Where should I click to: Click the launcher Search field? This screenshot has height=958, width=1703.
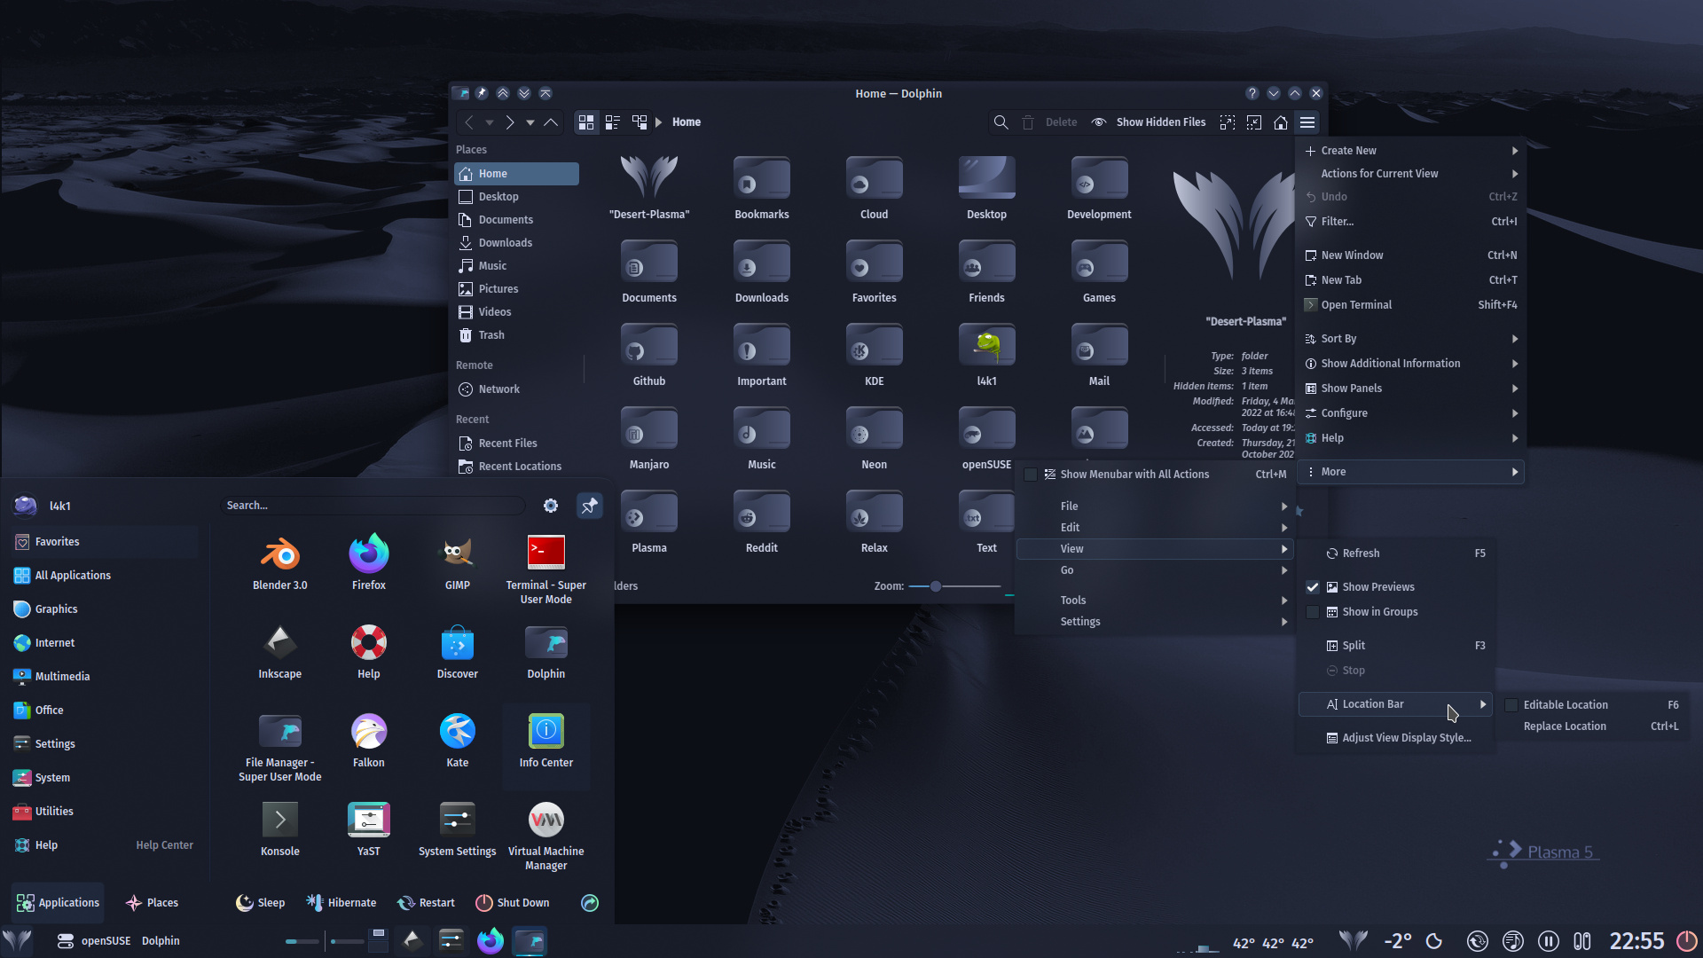[x=373, y=506]
